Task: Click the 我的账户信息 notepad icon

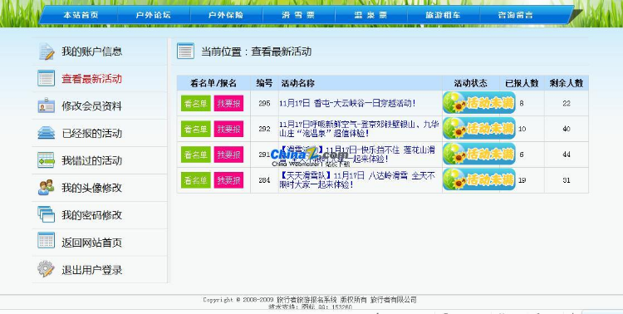Action: click(46, 52)
